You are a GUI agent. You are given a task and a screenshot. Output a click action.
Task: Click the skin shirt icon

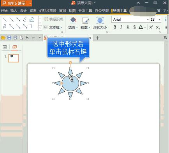(x=158, y=11)
